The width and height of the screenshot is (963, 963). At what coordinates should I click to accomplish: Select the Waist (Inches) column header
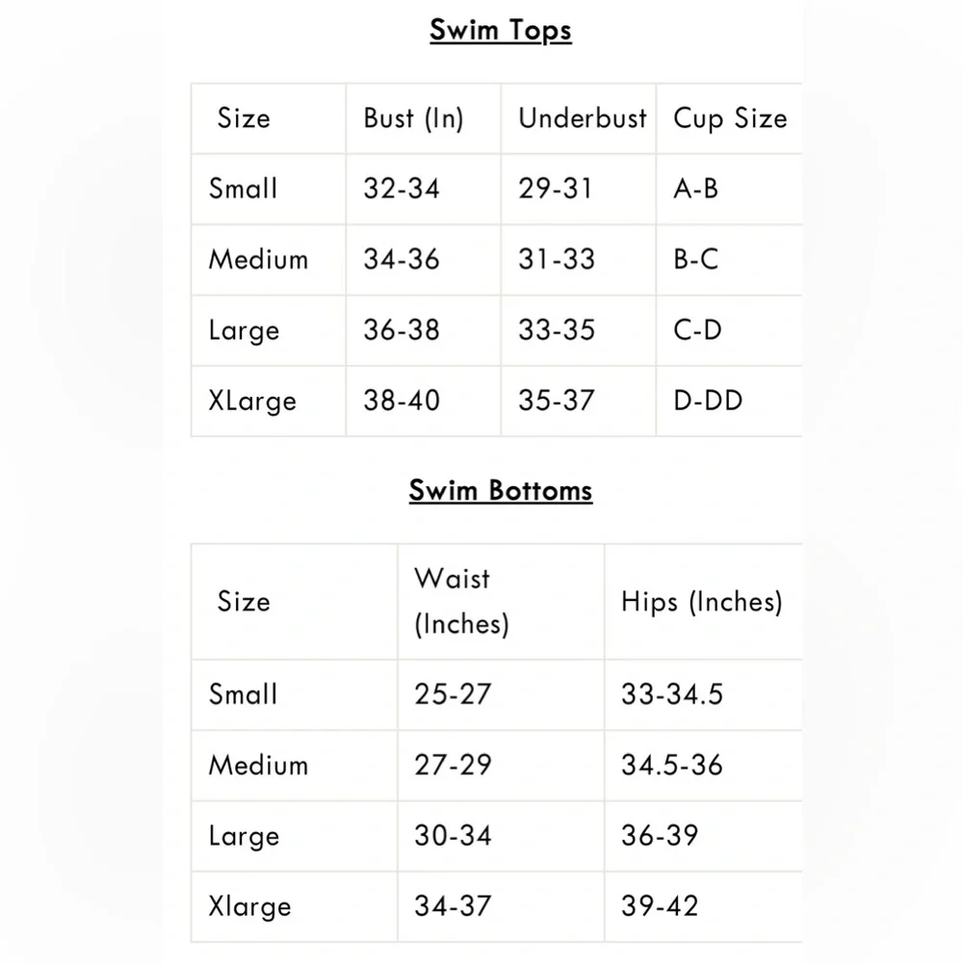coord(461,601)
